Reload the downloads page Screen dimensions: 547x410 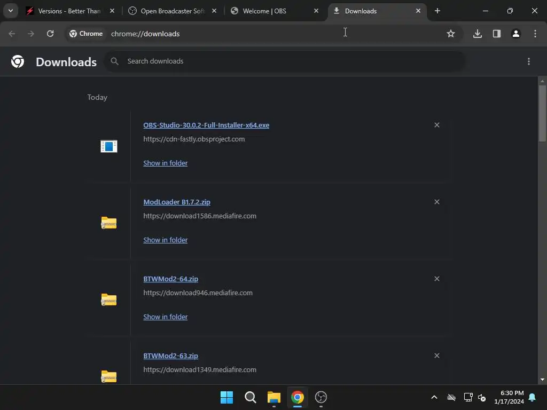[50, 34]
